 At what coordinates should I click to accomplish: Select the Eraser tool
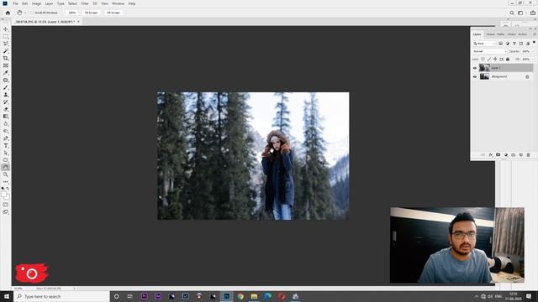6,109
